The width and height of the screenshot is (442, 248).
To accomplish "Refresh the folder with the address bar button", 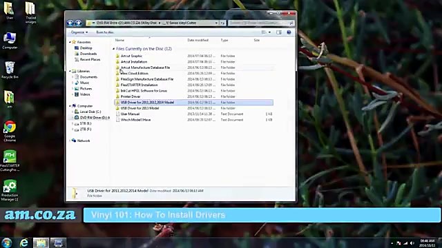I will 222,23.
